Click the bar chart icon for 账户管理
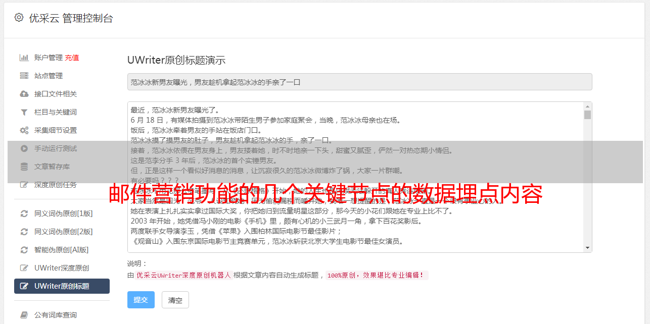Screen dimensions: 650x324 pos(24,58)
